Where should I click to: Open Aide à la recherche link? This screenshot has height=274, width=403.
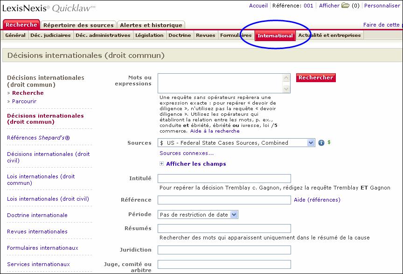[215, 131]
